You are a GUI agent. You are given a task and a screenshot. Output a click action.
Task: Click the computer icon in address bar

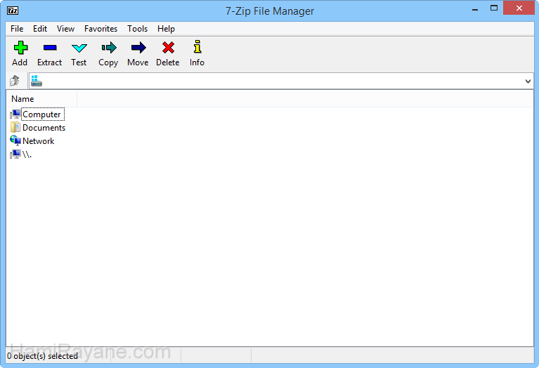click(36, 81)
